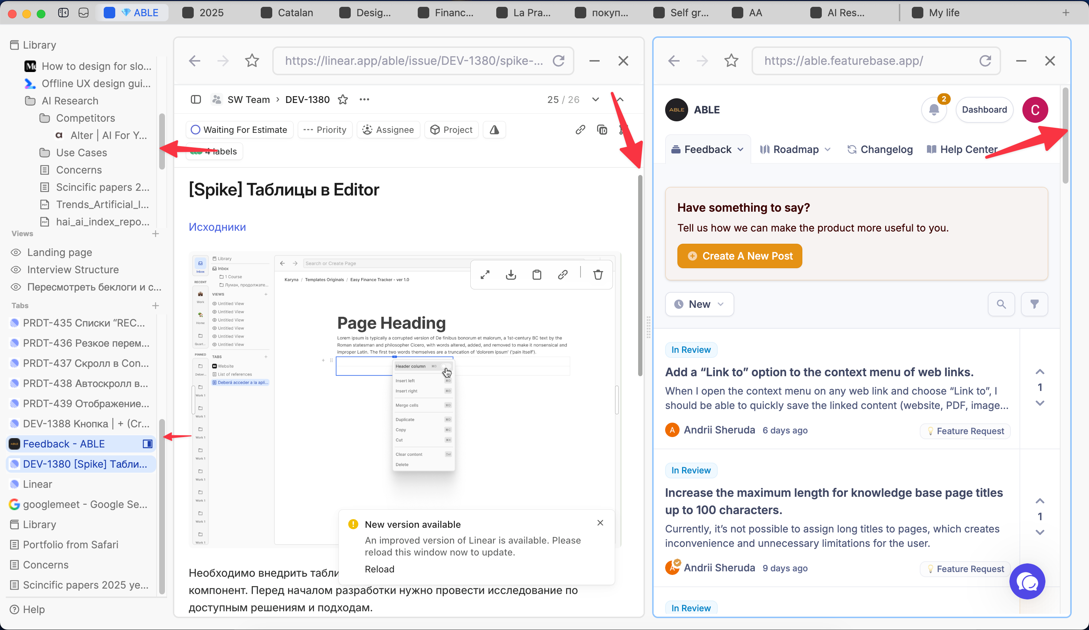The width and height of the screenshot is (1089, 630).
Task: Click Reload in the Linear update notice
Action: (x=380, y=569)
